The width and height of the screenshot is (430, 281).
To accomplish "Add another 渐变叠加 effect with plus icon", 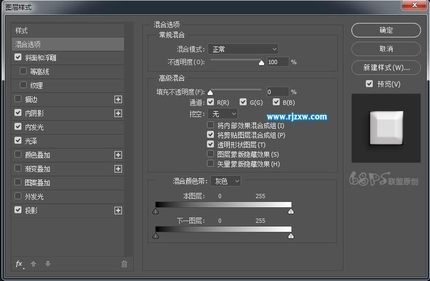I will 118,169.
